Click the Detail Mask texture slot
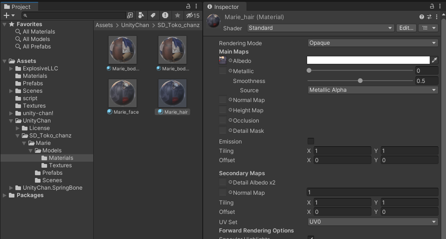This screenshot has width=446, height=239. pos(223,130)
